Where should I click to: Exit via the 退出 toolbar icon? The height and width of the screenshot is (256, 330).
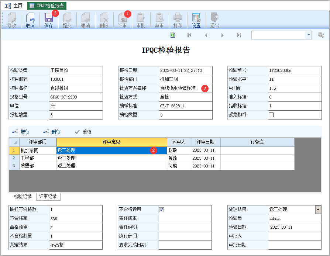point(215,20)
